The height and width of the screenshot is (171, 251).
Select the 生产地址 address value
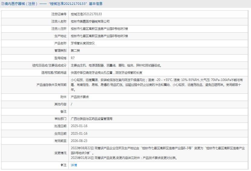(99, 36)
